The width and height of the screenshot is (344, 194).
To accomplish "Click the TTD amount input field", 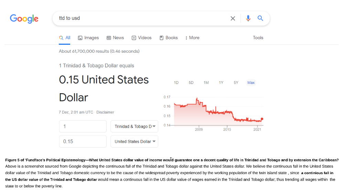I will (x=83, y=127).
